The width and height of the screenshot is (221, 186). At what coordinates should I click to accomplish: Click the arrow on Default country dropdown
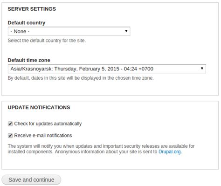(x=126, y=31)
